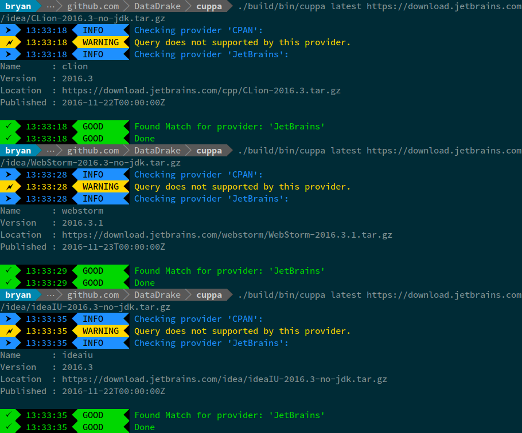Click lightning icon on 13:33:18 WARNING row

point(9,42)
